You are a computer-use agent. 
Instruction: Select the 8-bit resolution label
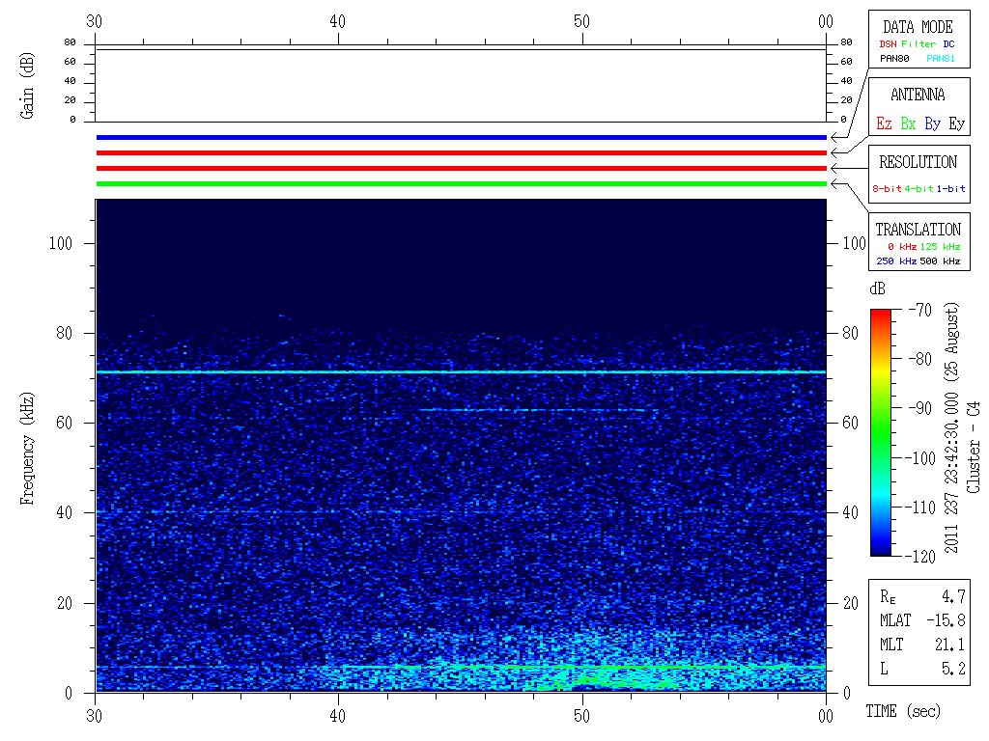(x=888, y=189)
